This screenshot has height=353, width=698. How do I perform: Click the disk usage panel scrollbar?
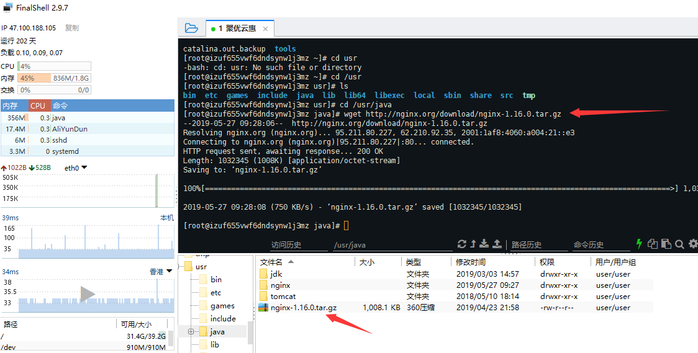[x=171, y=339]
